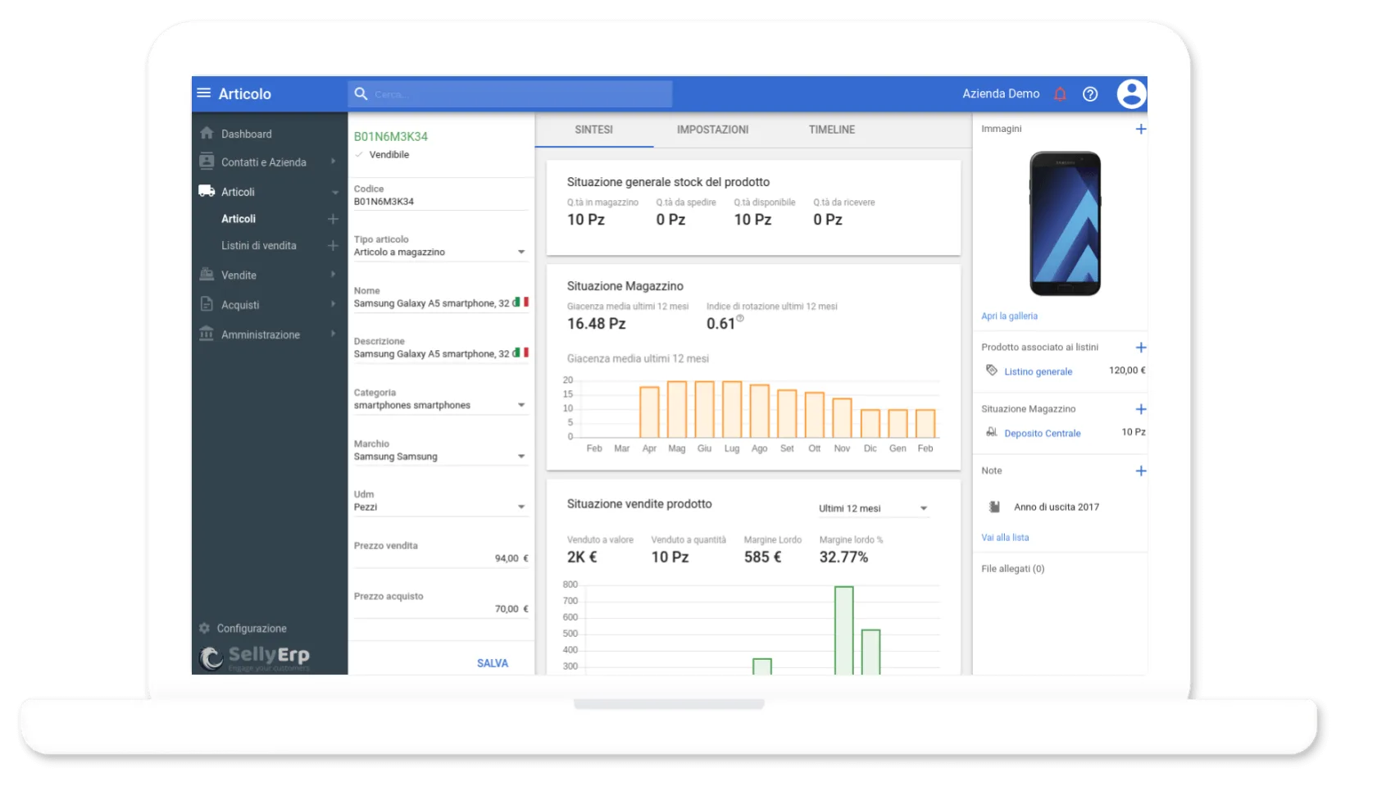Open the hamburger navigation menu

tap(204, 93)
